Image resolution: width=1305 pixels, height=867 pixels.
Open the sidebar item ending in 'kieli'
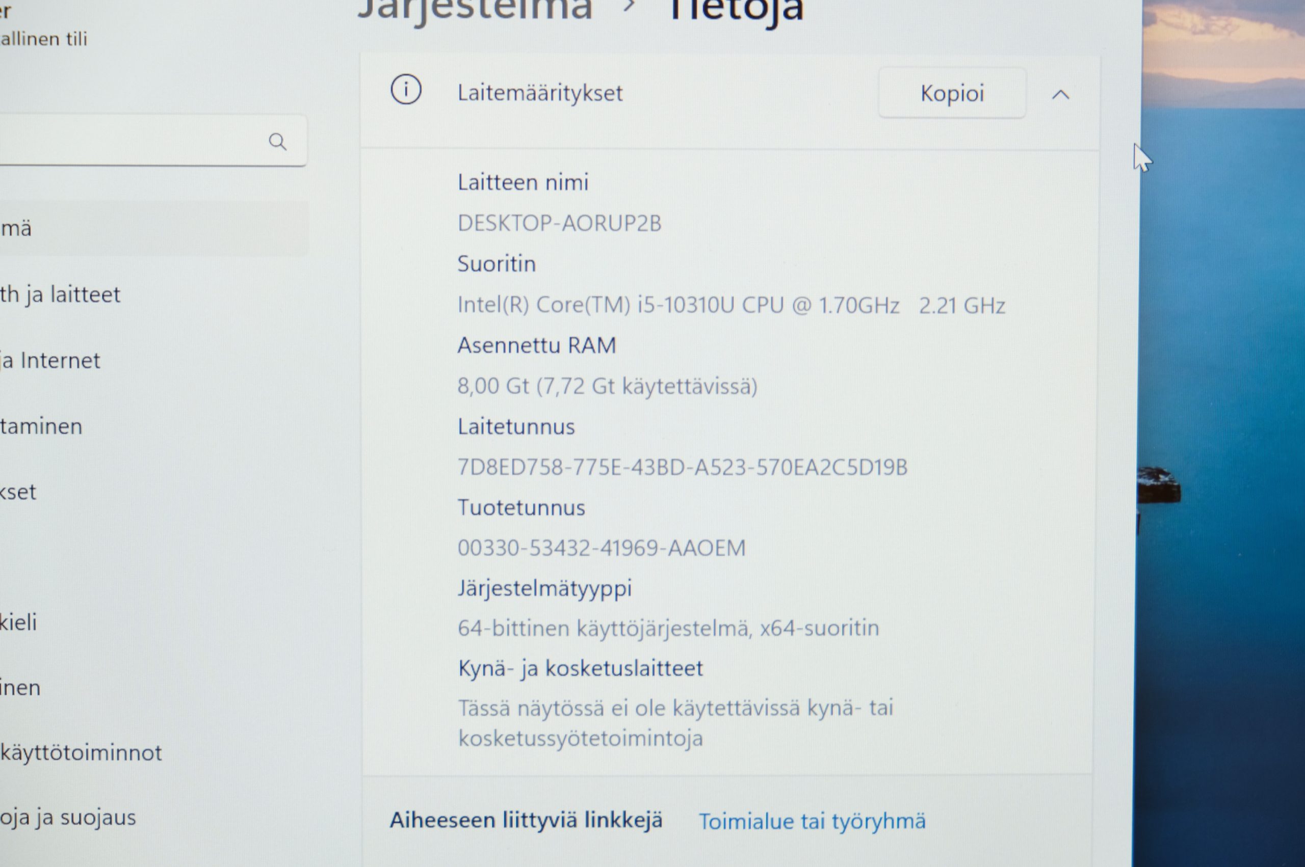[18, 622]
